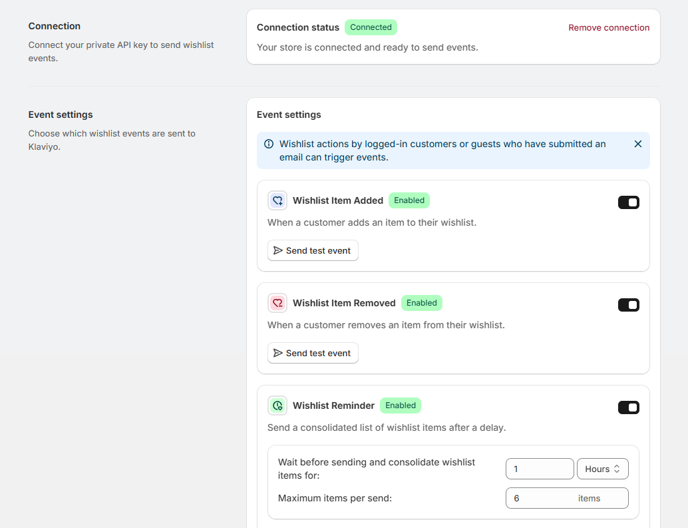This screenshot has height=528, width=688.
Task: Click 'Your store is connected and ready' text
Action: coord(367,47)
